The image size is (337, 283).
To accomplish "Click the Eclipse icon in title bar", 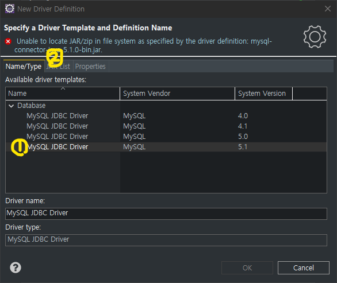I will tap(10, 9).
